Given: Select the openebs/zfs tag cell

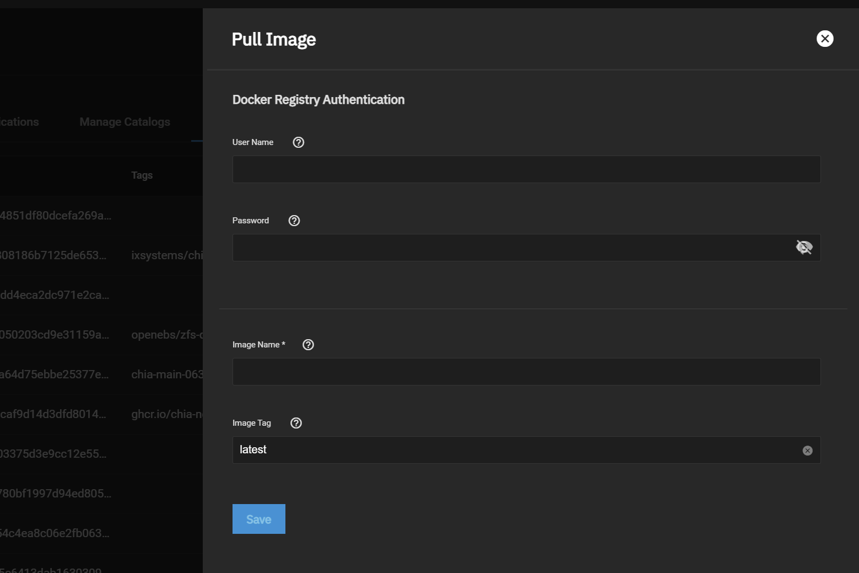Looking at the screenshot, I should click(x=167, y=335).
